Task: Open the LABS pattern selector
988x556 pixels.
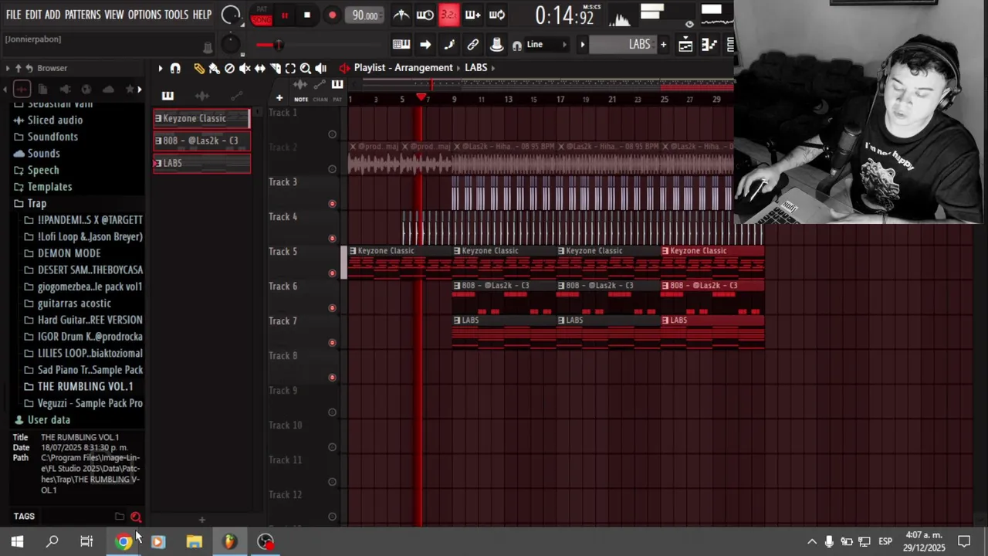Action: [624, 45]
